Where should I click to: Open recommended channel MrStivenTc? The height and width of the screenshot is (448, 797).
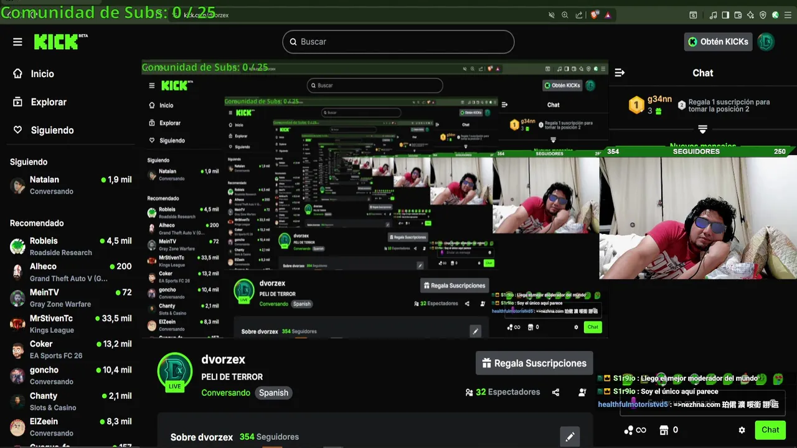70,324
